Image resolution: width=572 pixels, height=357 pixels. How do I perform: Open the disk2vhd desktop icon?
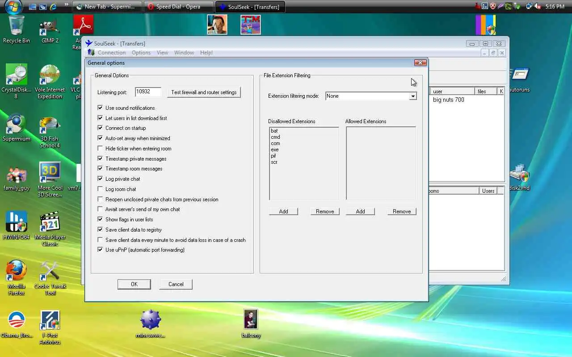click(x=519, y=178)
